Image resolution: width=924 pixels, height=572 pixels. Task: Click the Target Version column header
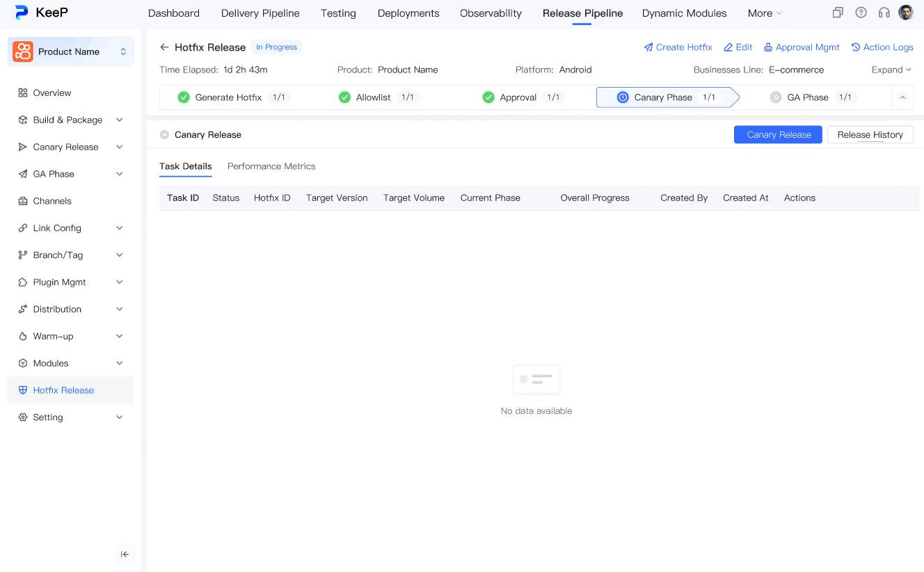(337, 198)
